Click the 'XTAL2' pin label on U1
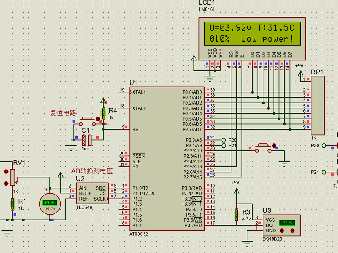338x253 pixels. coord(139,108)
